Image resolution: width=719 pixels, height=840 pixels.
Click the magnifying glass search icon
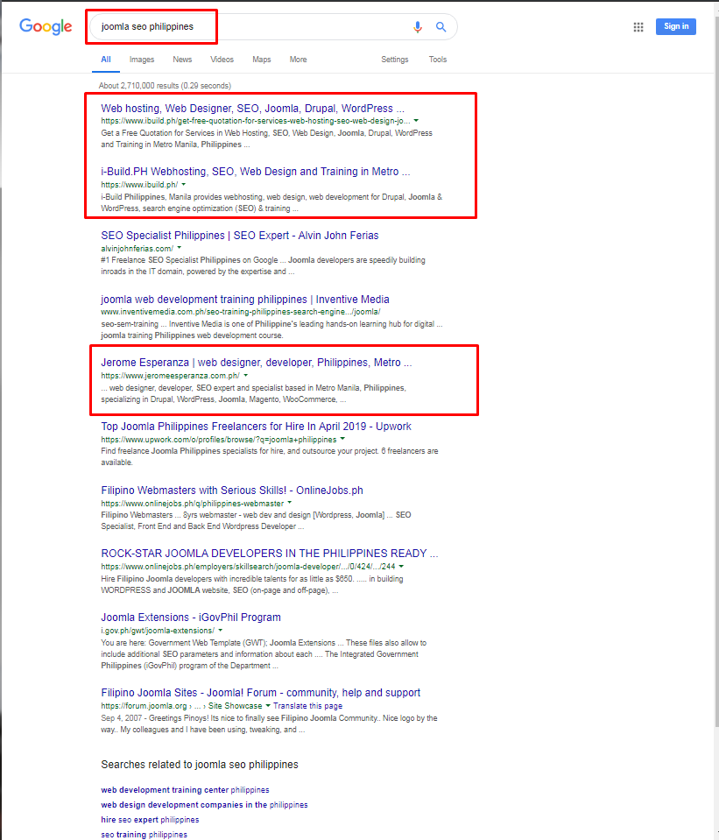click(x=441, y=27)
